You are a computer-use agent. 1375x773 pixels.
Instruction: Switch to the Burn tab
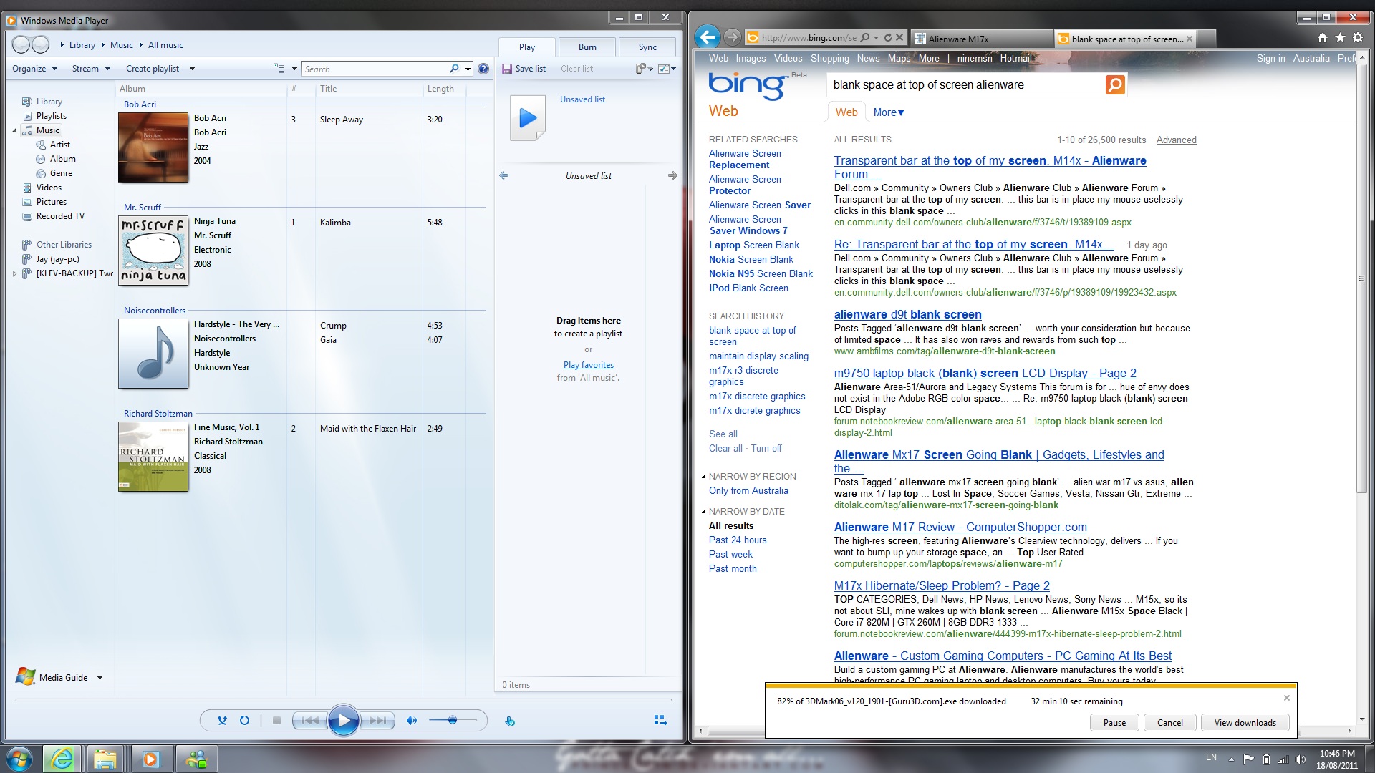pos(587,47)
